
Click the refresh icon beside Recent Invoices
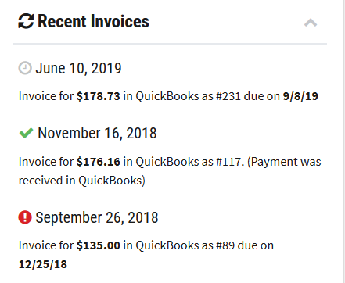(26, 21)
